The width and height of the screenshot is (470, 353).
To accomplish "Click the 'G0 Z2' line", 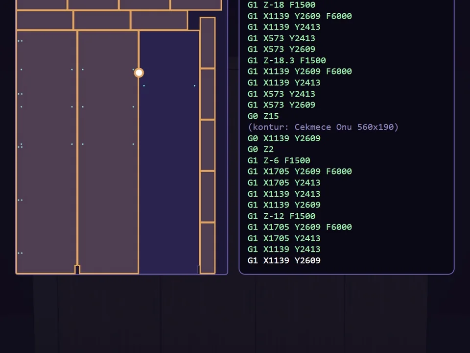I will 260,149.
